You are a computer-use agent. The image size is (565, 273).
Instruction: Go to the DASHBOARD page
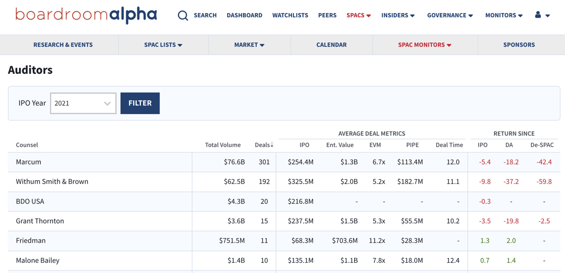244,16
